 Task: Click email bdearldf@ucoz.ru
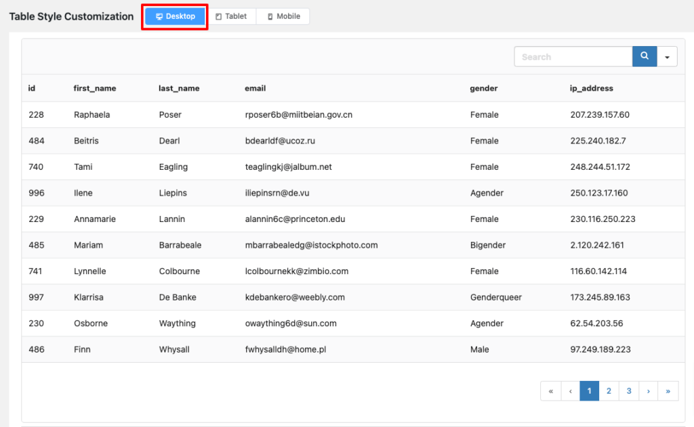[x=280, y=141]
